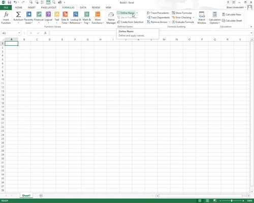Open the FILE tab

(6, 8)
